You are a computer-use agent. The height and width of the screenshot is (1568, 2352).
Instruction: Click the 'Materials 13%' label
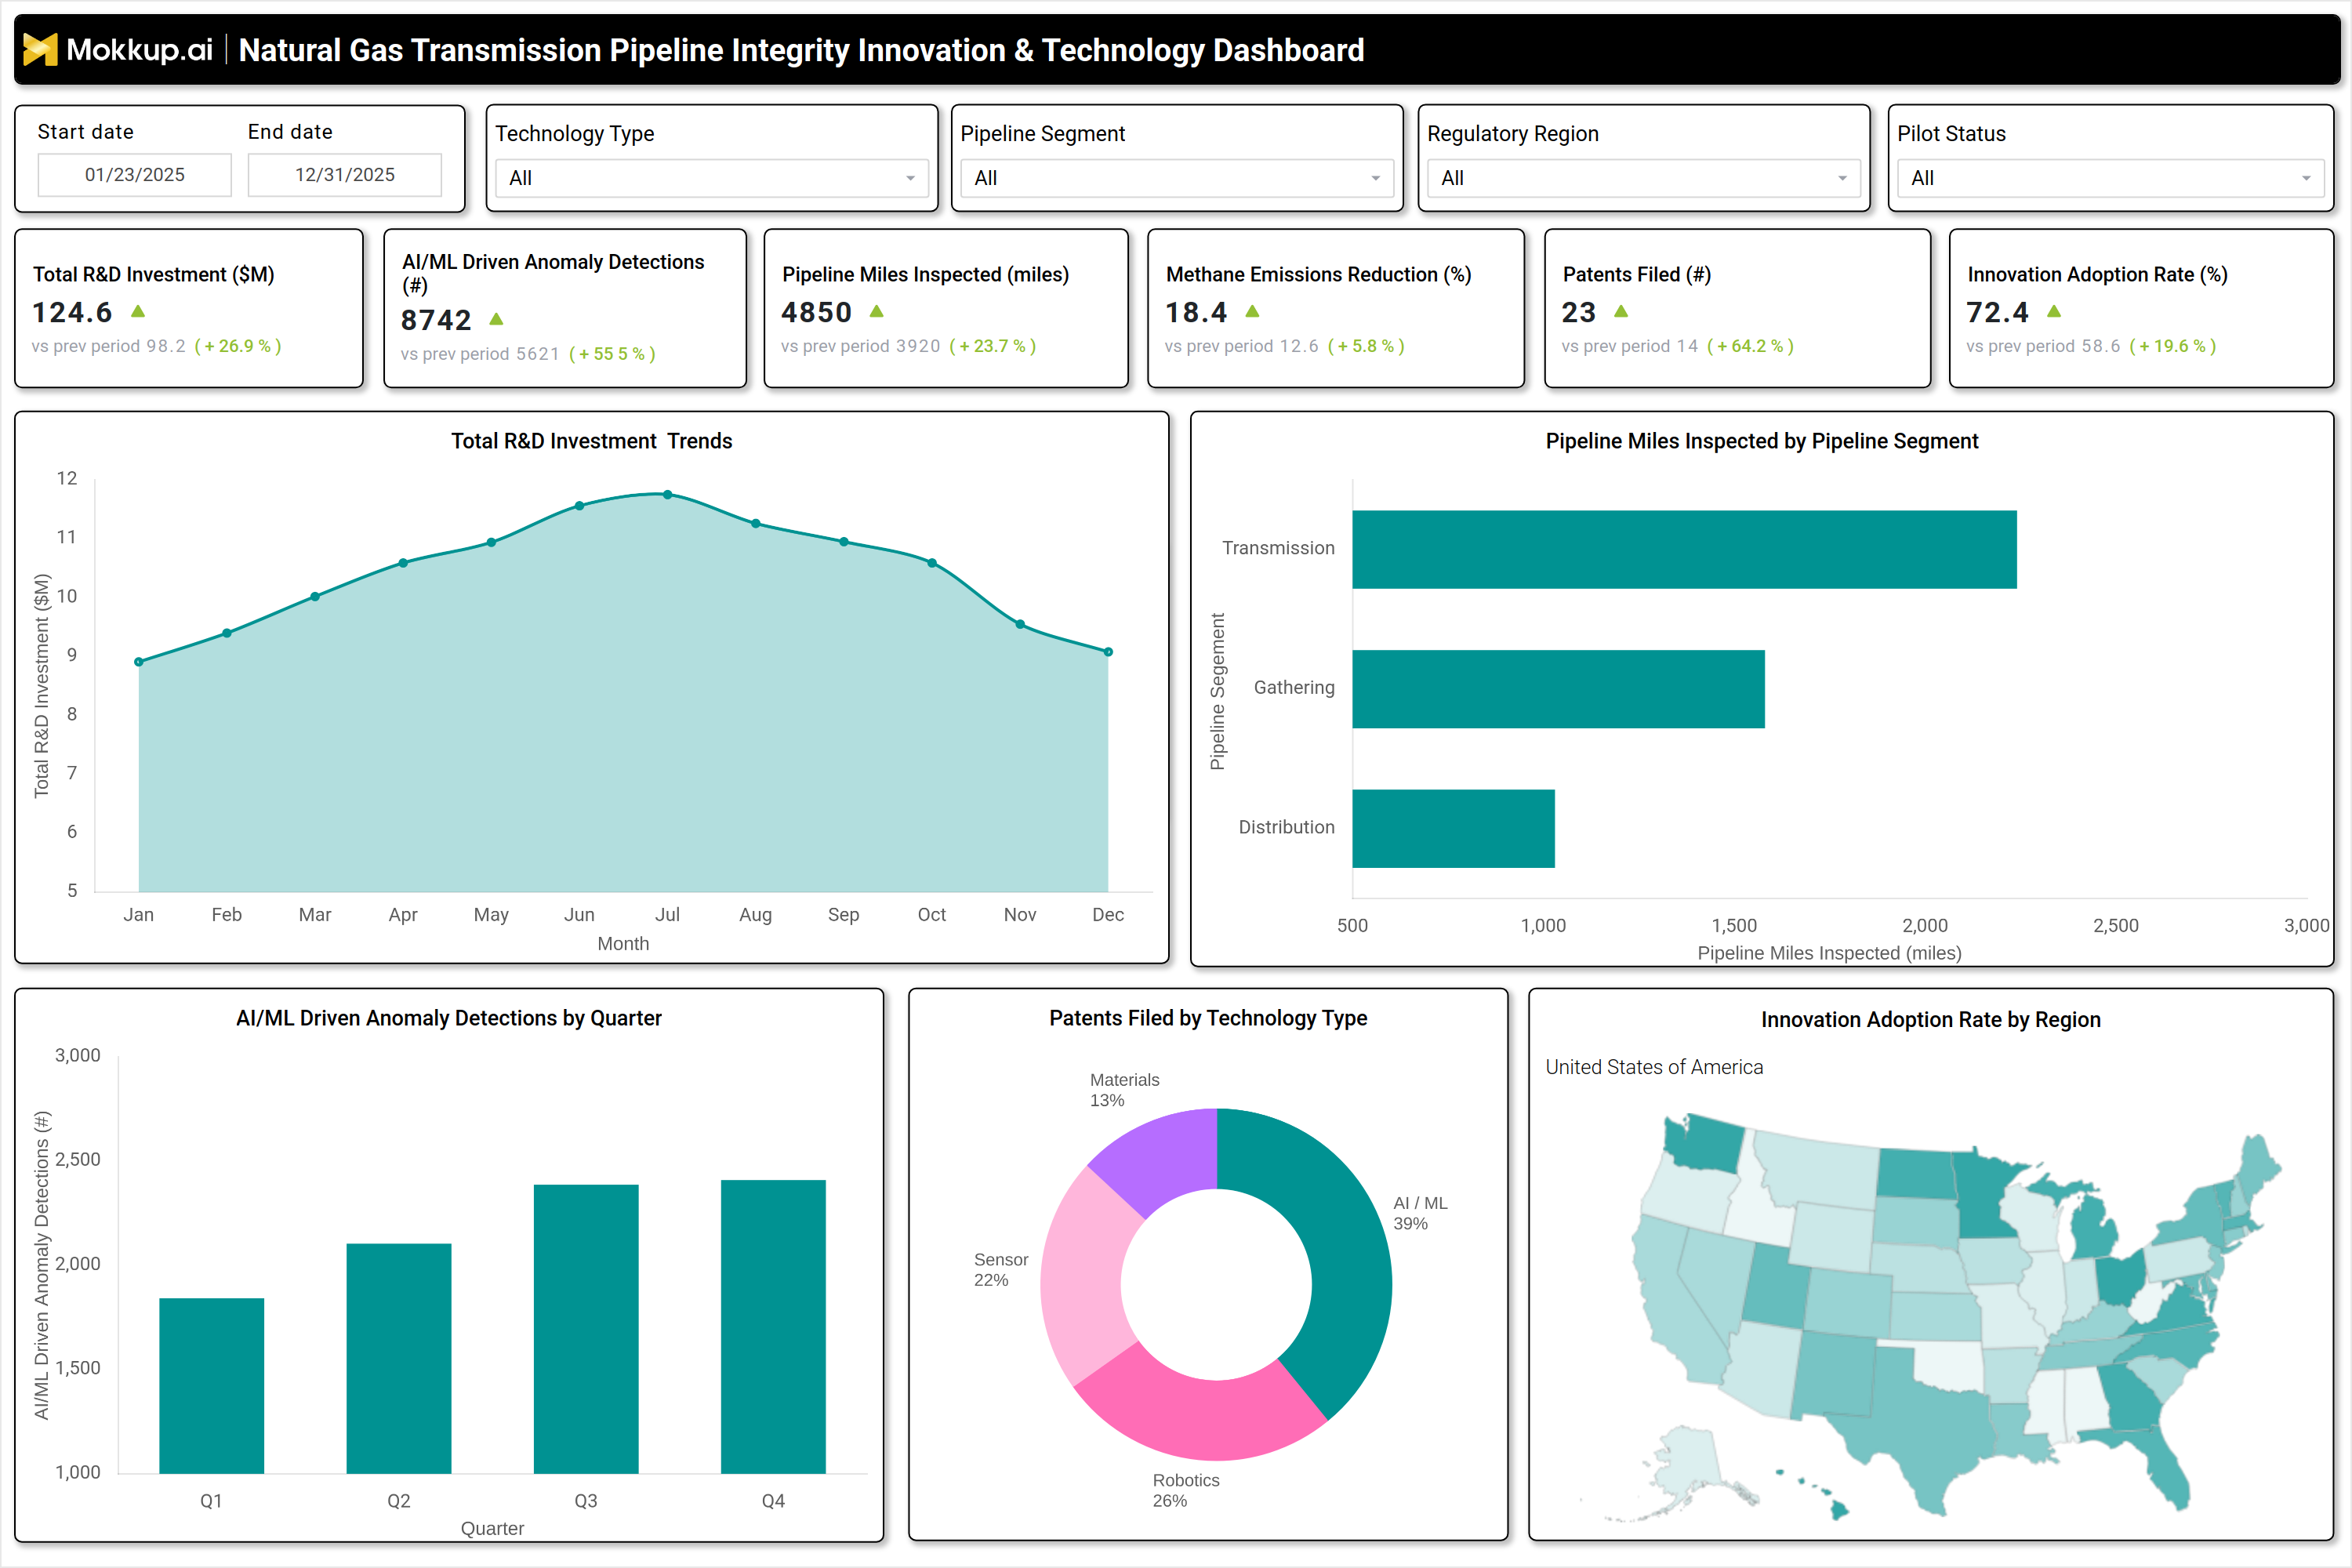tap(1125, 1090)
